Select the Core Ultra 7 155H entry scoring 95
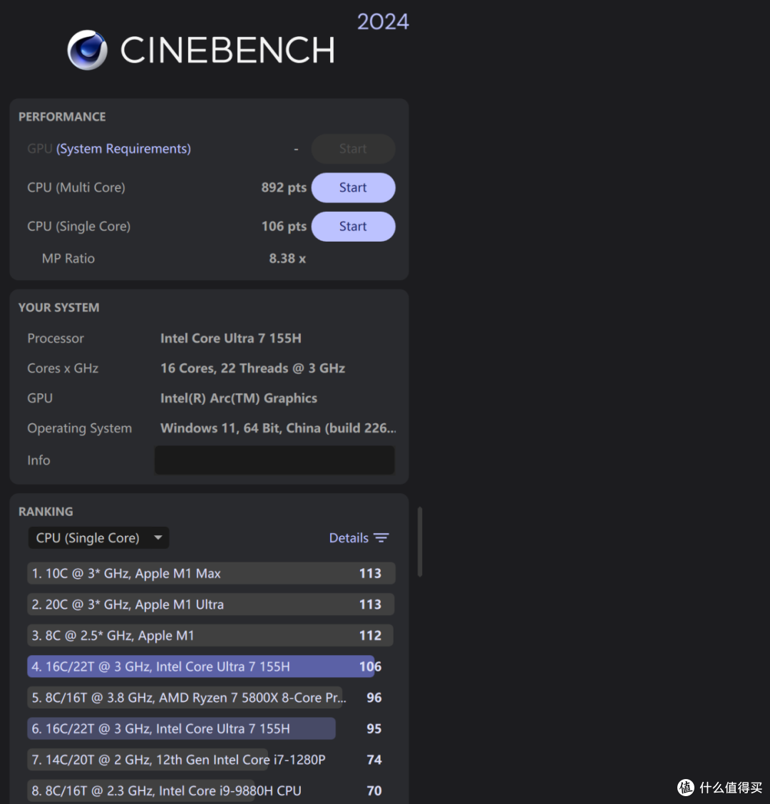Viewport: 770px width, 804px height. (x=182, y=729)
